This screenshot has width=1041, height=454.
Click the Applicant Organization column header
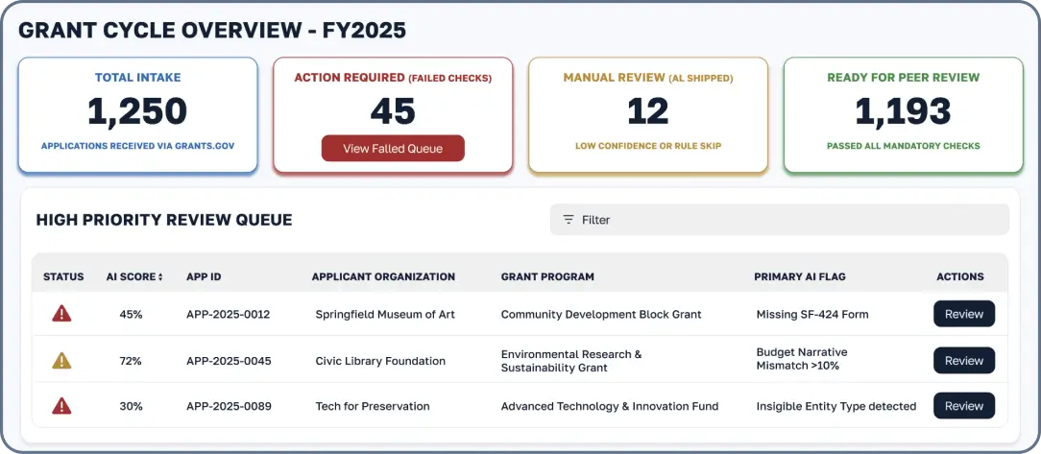click(x=383, y=276)
